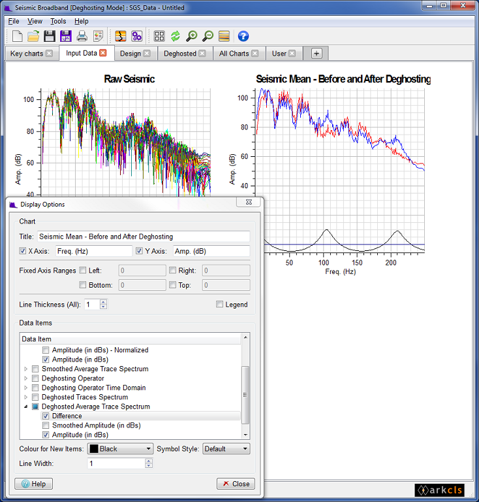Add a new tab with plus button
The height and width of the screenshot is (502, 479).
click(x=317, y=54)
